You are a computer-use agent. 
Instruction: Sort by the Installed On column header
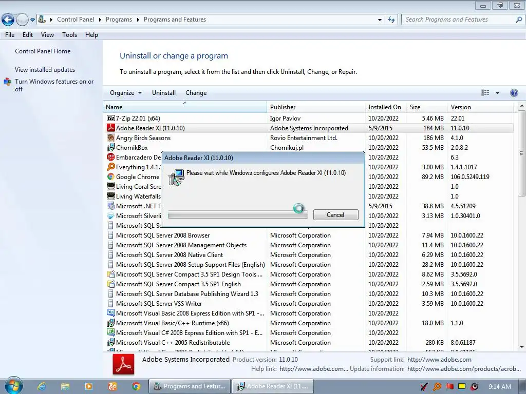386,107
